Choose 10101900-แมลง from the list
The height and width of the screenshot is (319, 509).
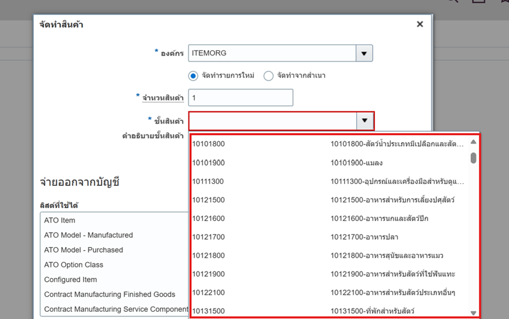(330, 163)
